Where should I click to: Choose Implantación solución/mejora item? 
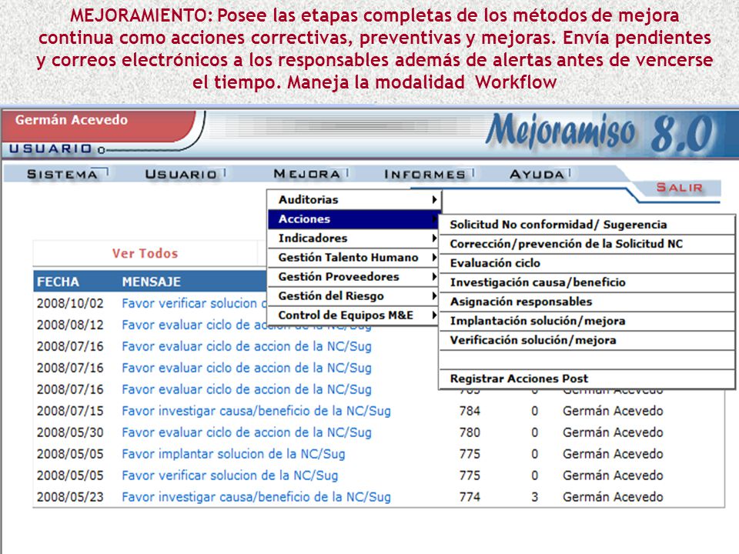[x=587, y=322]
